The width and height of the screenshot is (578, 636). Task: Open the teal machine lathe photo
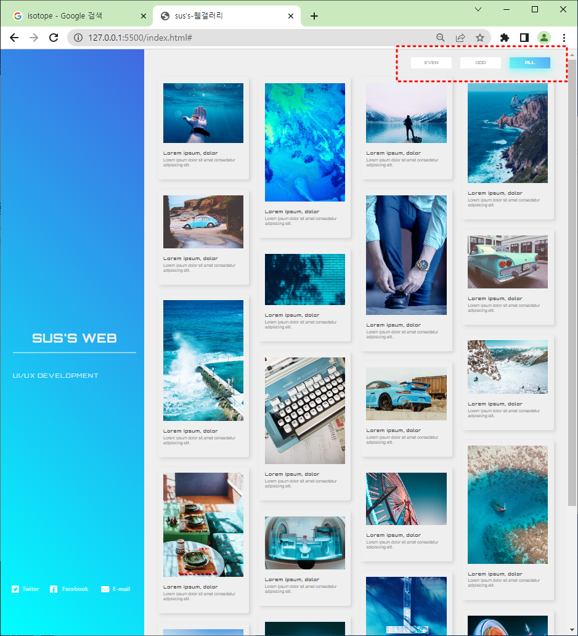pyautogui.click(x=305, y=543)
